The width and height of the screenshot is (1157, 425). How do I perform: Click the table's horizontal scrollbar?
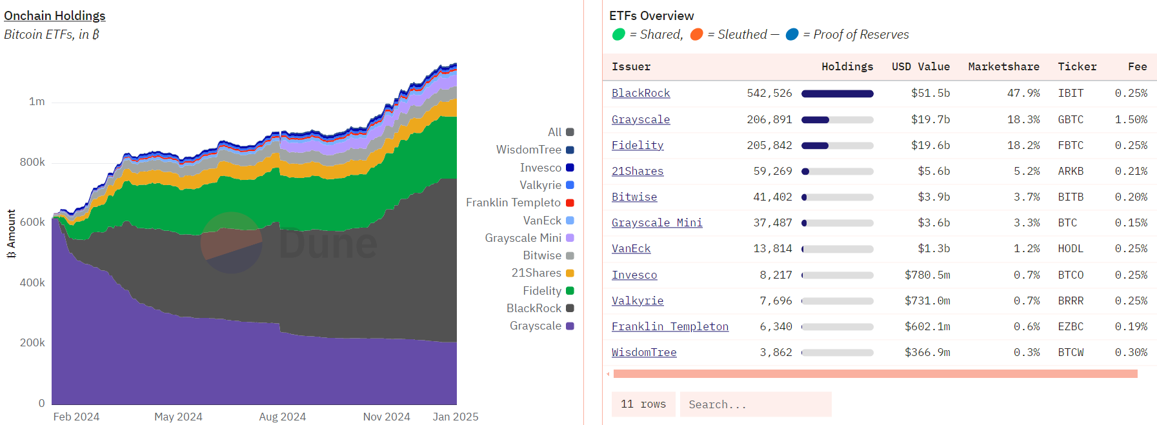tap(874, 374)
